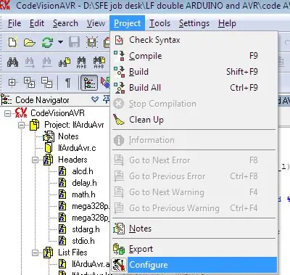The image size is (290, 275).
Task: Click the binoculars Find icon
Action: (12, 62)
